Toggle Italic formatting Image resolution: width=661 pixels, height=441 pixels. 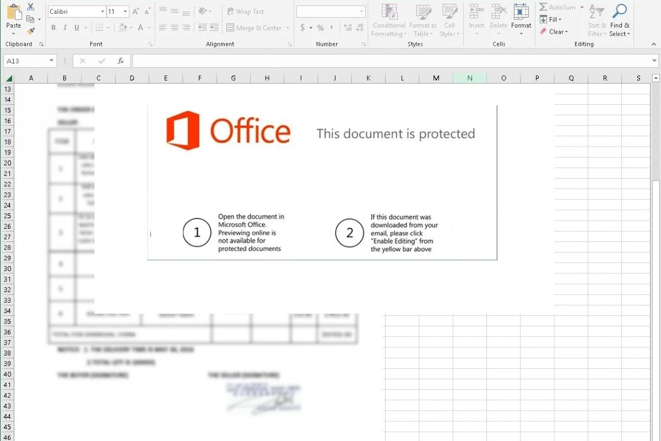[x=65, y=28]
